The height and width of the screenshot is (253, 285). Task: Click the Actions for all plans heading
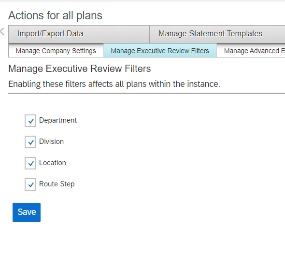[x=55, y=15]
